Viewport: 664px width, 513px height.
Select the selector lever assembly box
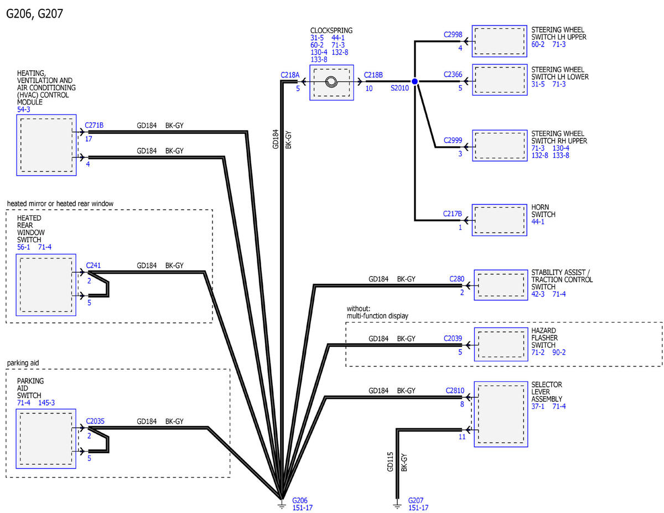[x=501, y=414]
